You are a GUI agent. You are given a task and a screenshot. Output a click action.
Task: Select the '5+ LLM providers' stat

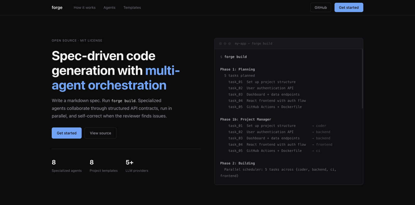click(x=137, y=166)
